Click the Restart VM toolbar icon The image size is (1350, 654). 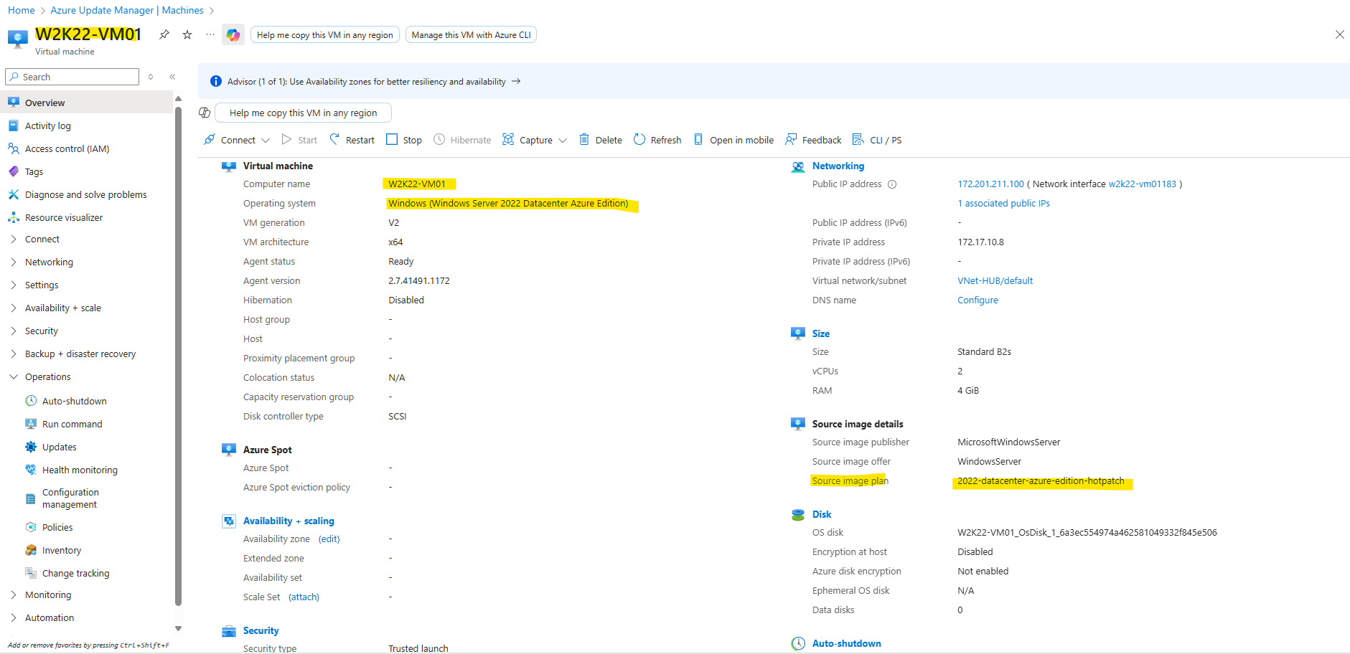pos(335,139)
